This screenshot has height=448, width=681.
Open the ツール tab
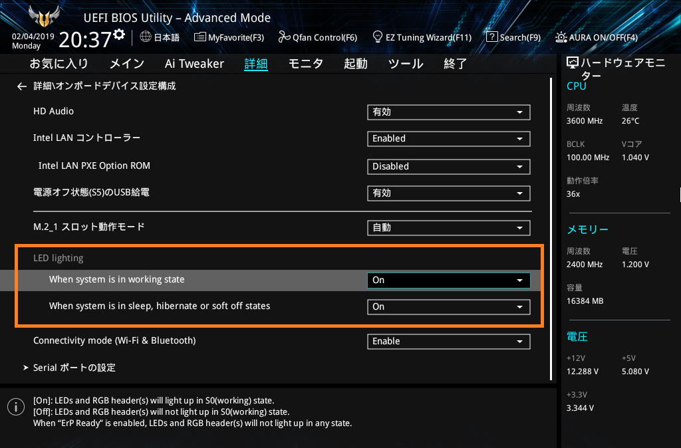pyautogui.click(x=406, y=64)
